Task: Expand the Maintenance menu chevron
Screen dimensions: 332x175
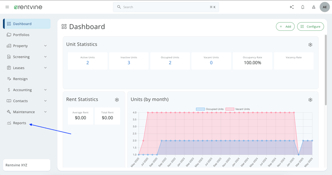Action: click(x=45, y=112)
